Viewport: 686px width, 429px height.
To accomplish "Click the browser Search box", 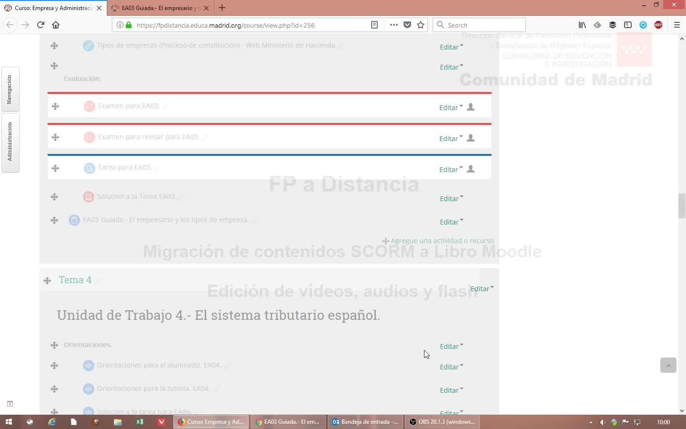I will pos(479,25).
